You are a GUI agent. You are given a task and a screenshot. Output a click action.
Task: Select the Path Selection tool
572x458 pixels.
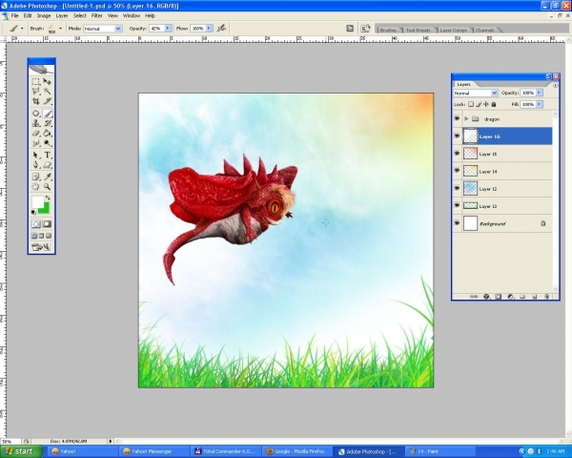[36, 155]
